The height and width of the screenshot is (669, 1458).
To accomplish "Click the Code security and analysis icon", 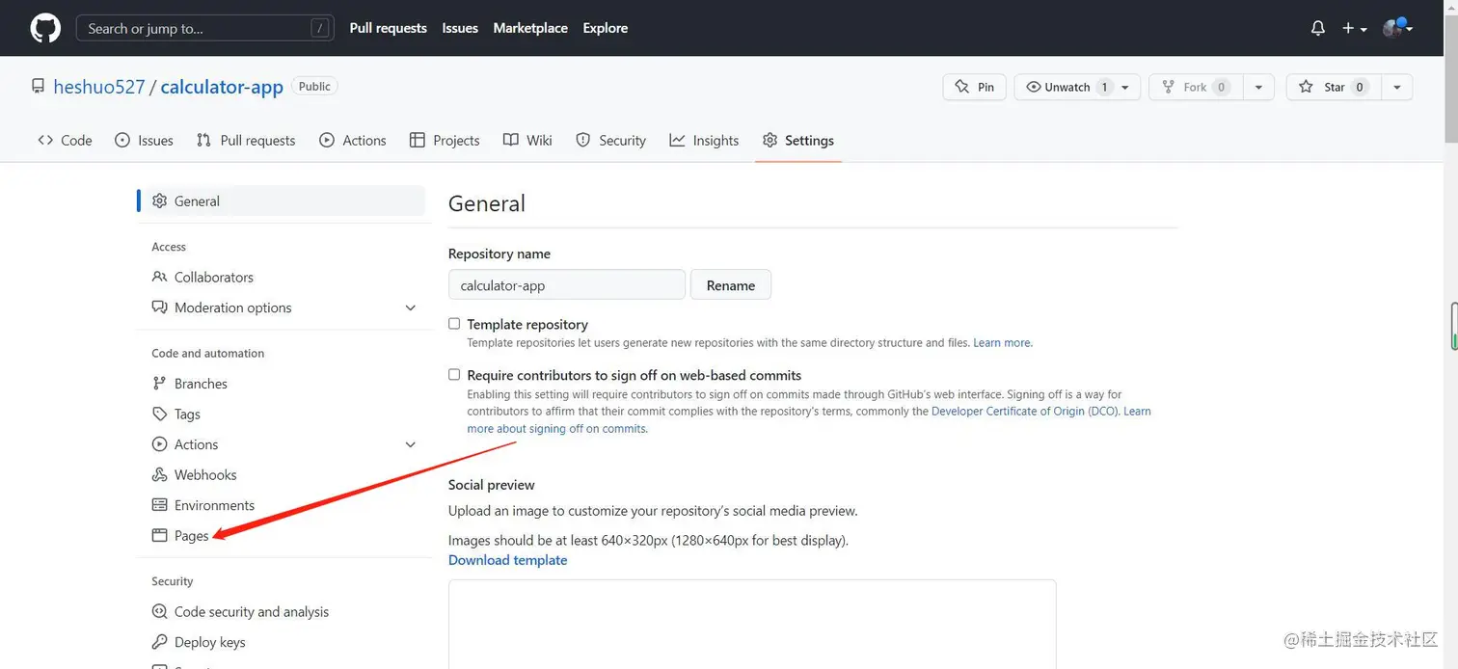I will [x=159, y=611].
